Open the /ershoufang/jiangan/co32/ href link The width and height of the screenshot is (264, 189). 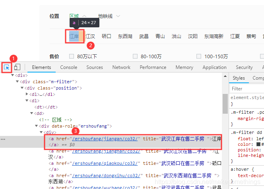click(105, 139)
